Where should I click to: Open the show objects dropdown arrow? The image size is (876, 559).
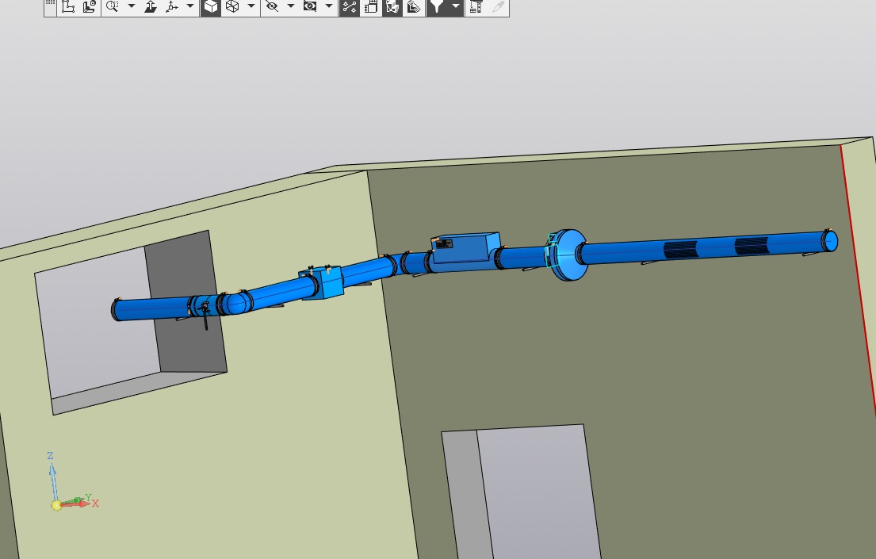click(x=328, y=6)
